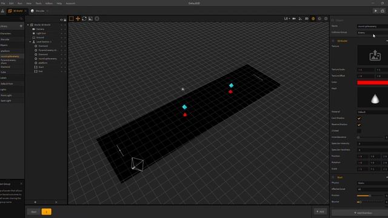This screenshot has width=388, height=218.
Task: Click the fifth transform tool icon beside scale
Action: click(97, 19)
